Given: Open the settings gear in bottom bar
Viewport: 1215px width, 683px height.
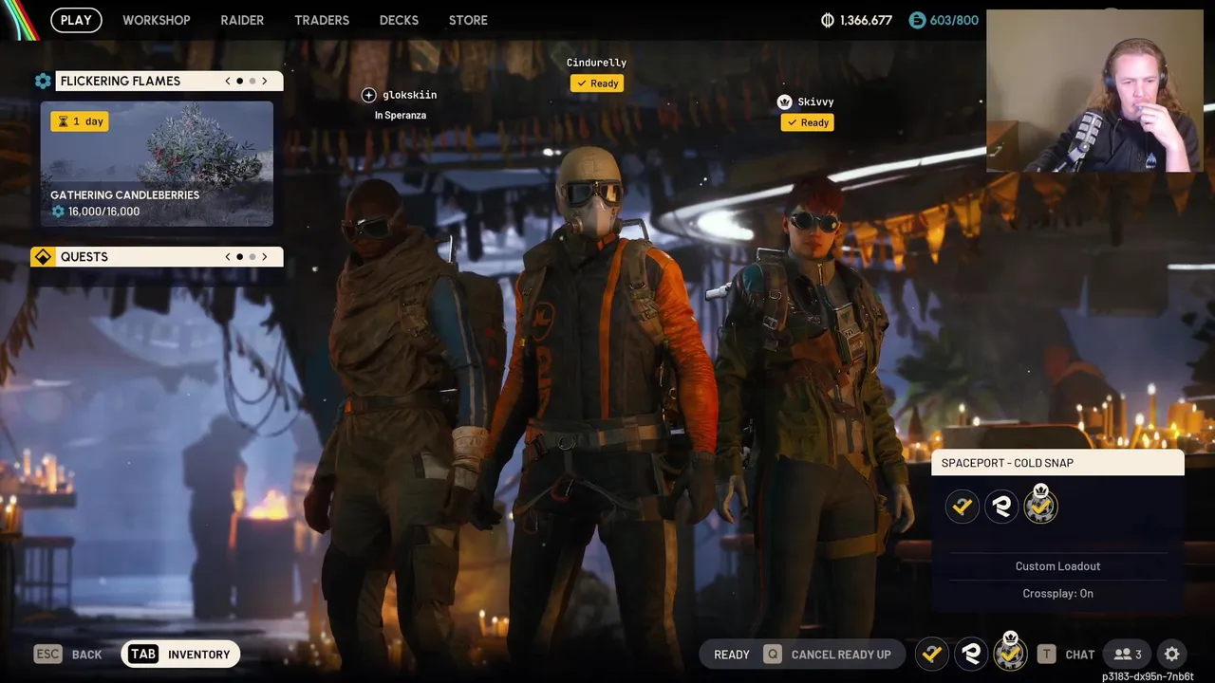Looking at the screenshot, I should tap(1171, 655).
